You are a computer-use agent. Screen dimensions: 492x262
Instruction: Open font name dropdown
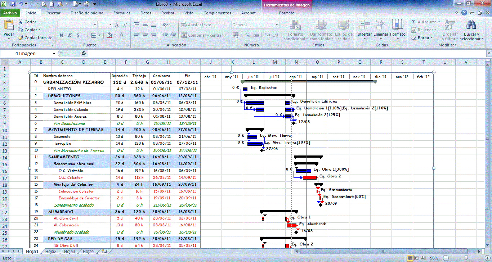pos(95,25)
